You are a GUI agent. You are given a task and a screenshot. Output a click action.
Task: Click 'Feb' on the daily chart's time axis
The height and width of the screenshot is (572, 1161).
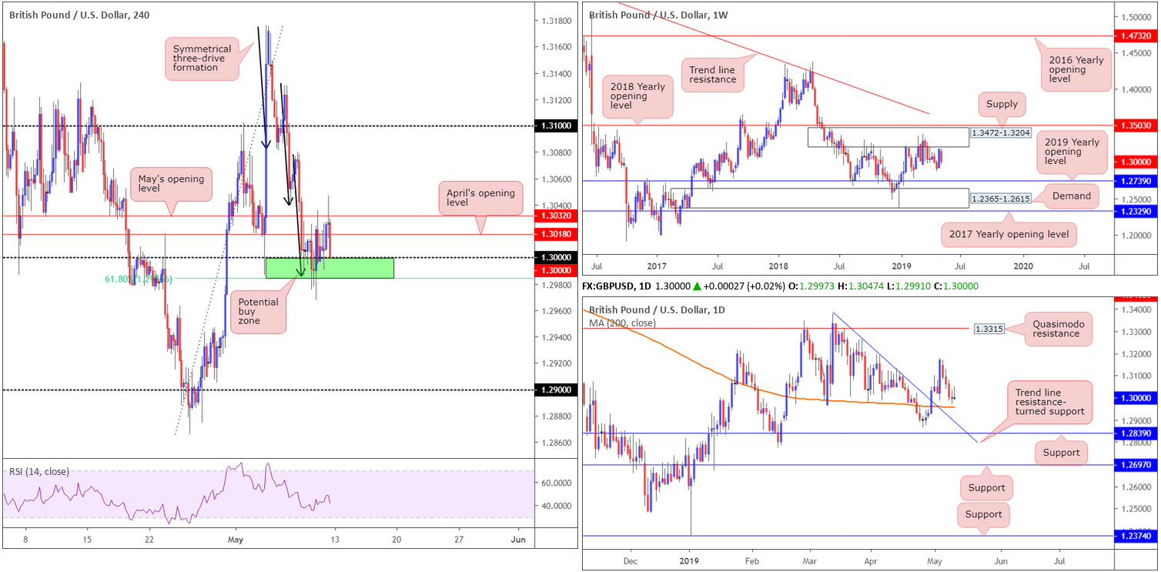coord(754,562)
